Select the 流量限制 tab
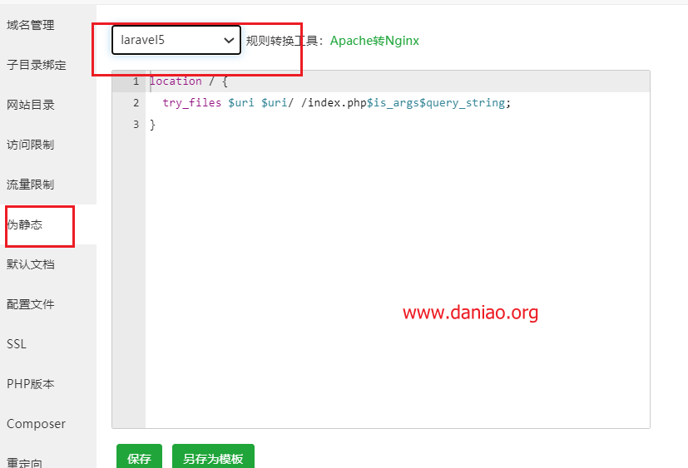688x468 pixels. pos(31,185)
